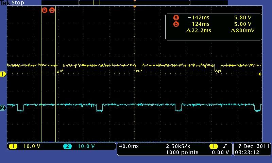Open the 40.0ms horizontal timebase setting
Viewport: 272px width, 163px height.
129,146
